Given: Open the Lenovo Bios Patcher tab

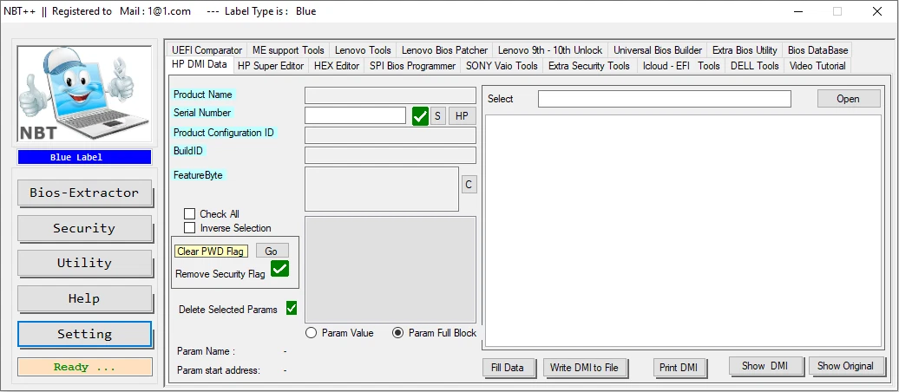Looking at the screenshot, I should pos(444,49).
